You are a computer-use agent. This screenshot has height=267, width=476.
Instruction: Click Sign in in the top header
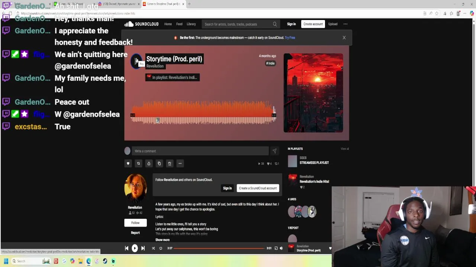tap(291, 24)
